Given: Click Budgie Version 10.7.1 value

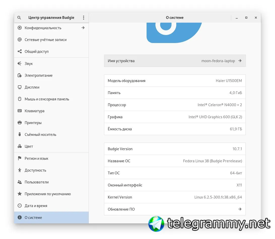Looking at the screenshot, I should 237,149.
